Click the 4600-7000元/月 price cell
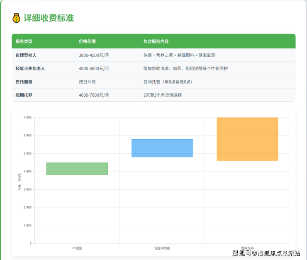 (94, 95)
